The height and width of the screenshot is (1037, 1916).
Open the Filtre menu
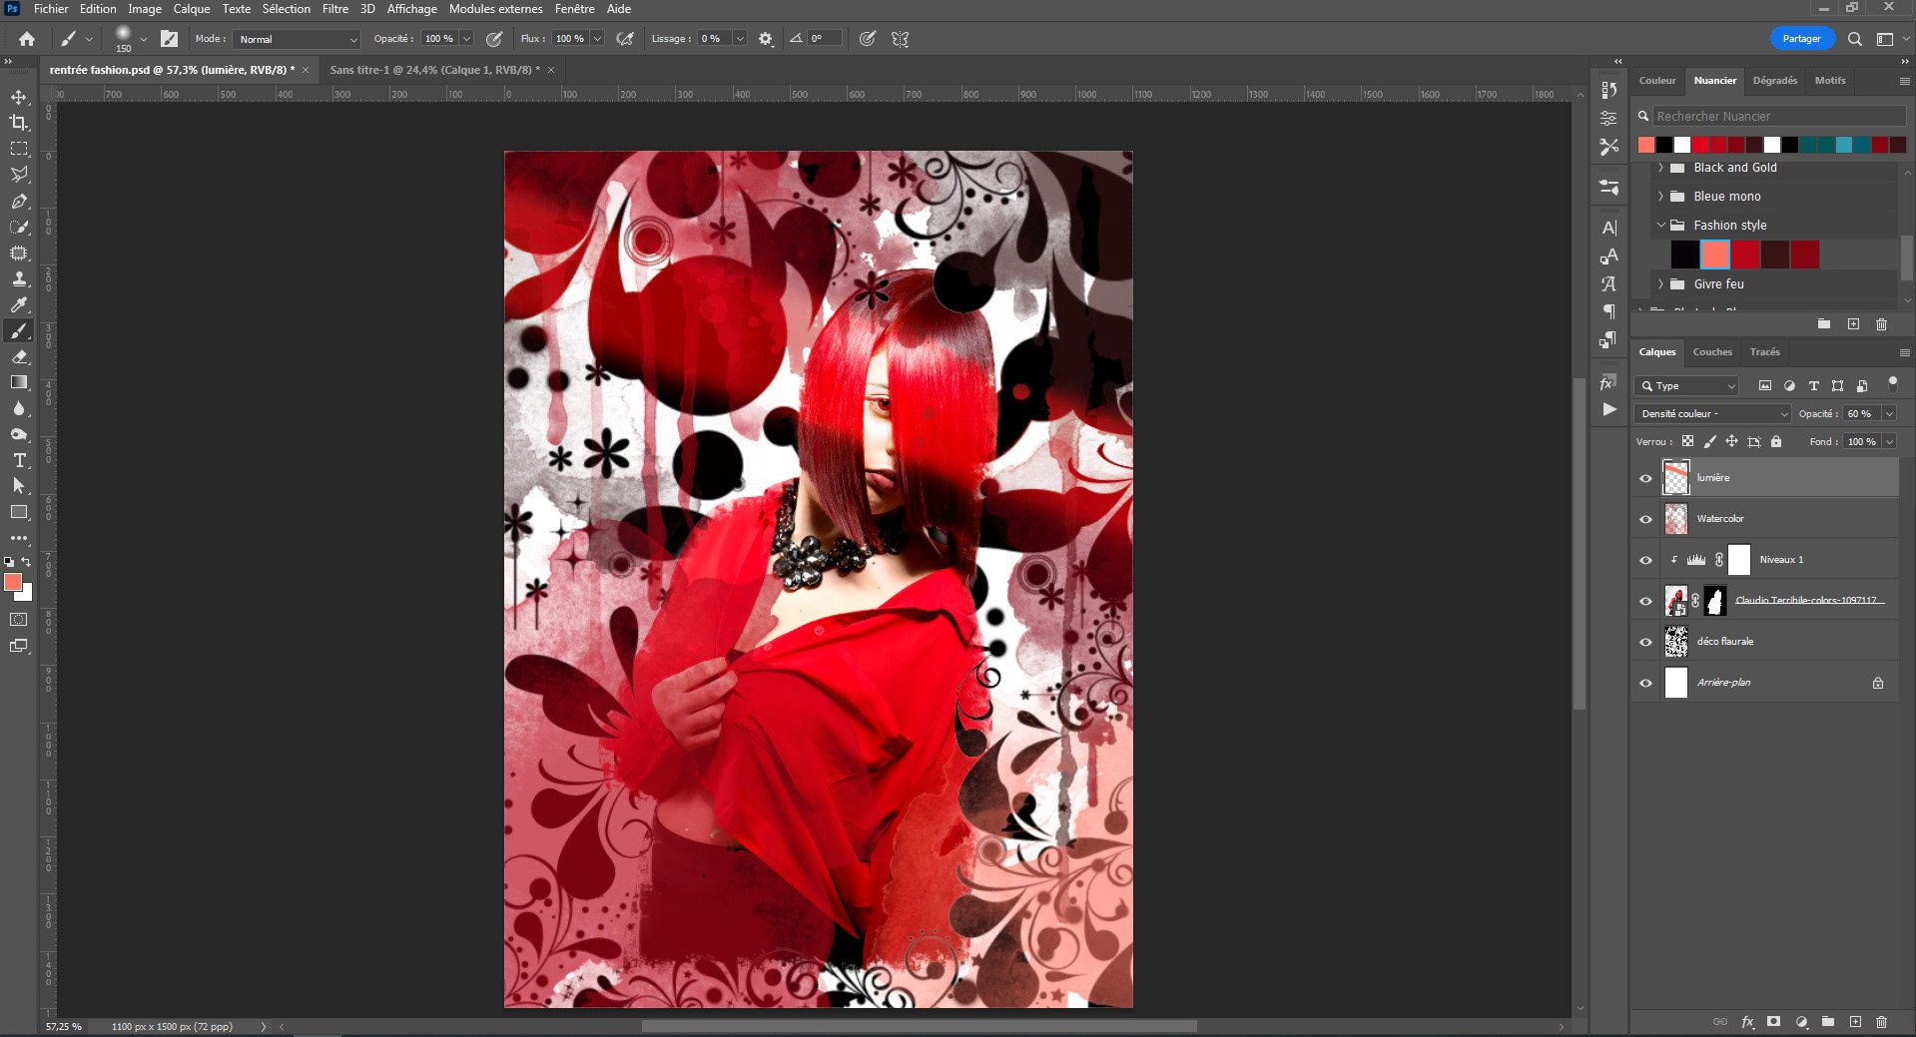point(334,9)
